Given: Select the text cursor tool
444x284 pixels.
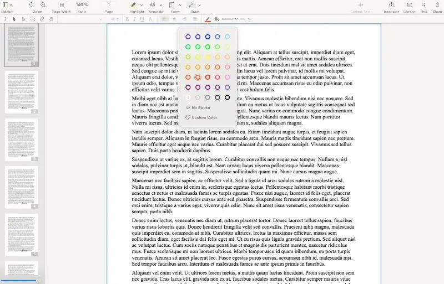Looking at the screenshot, I should click(5, 19).
